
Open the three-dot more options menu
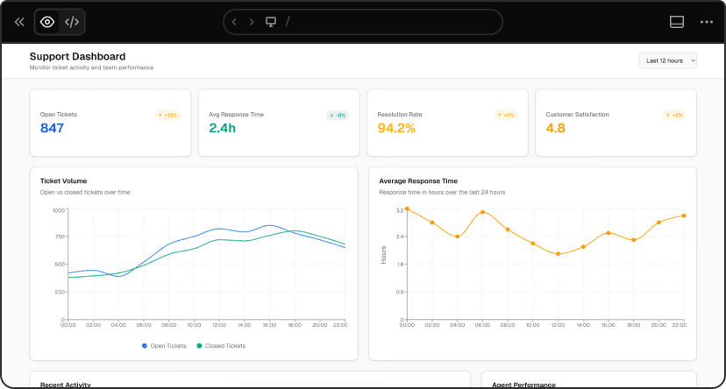(706, 22)
